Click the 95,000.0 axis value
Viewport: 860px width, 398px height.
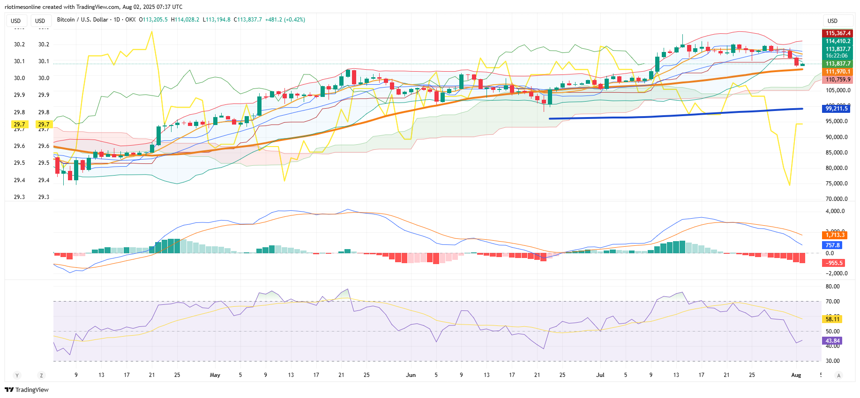[838, 121]
